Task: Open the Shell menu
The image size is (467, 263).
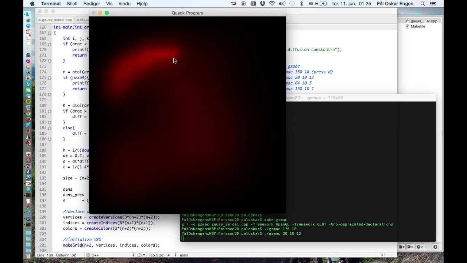Action: [x=72, y=4]
